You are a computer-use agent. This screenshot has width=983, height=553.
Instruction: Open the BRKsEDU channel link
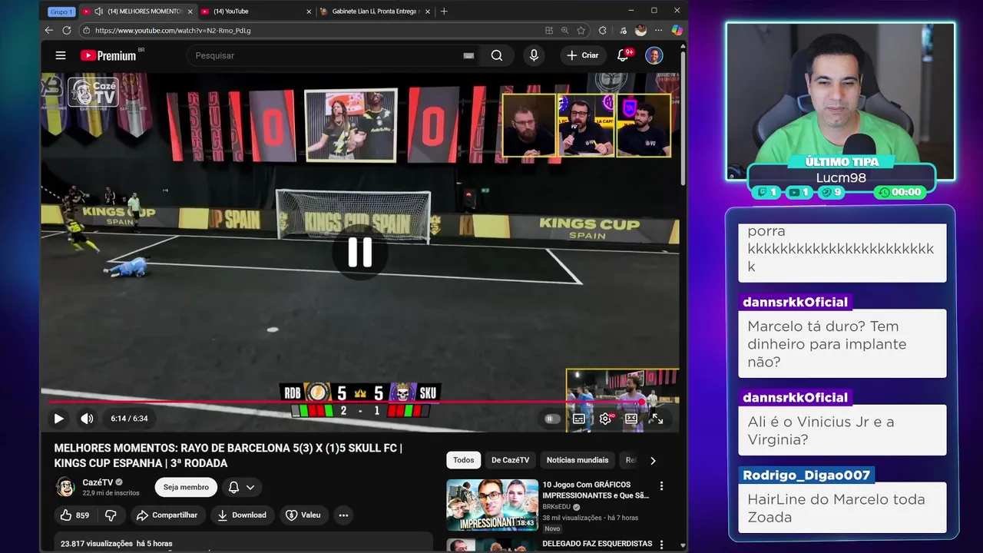click(558, 507)
